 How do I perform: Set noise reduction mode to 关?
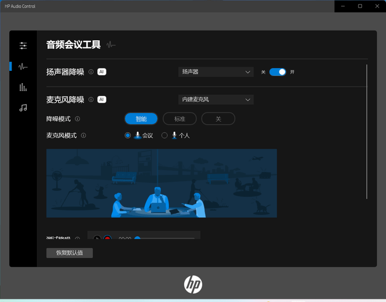[x=218, y=119]
